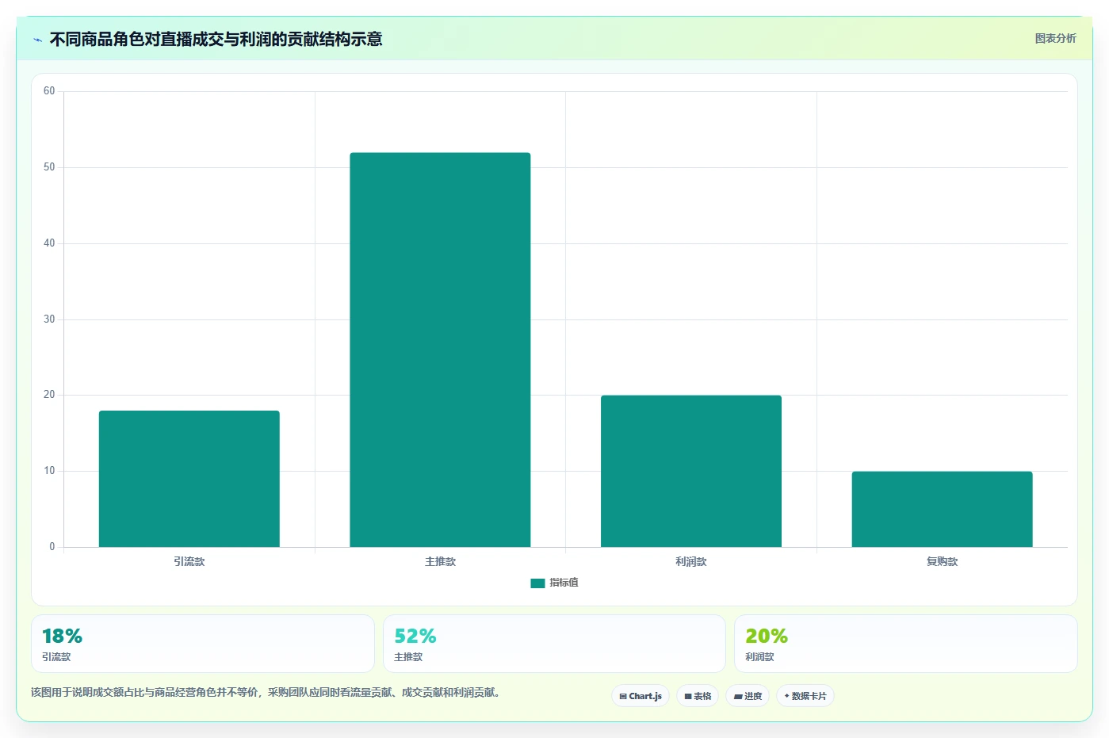Click the teal 指标值 legend color box
Viewport: 1109px width, 738px height.
pyautogui.click(x=537, y=583)
